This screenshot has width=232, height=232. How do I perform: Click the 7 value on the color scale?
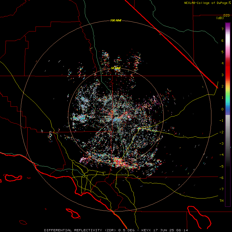point(222,29)
